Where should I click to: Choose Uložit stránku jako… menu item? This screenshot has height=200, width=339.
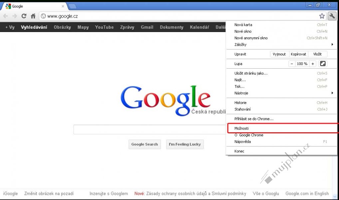[281, 73]
